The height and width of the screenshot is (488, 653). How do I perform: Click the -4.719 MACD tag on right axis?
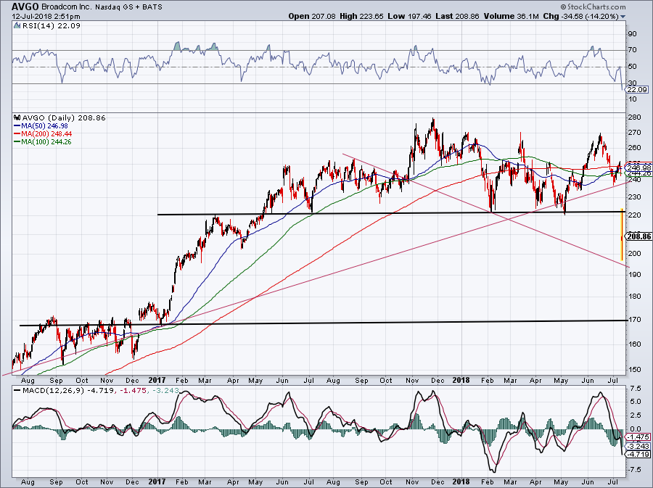tap(638, 455)
